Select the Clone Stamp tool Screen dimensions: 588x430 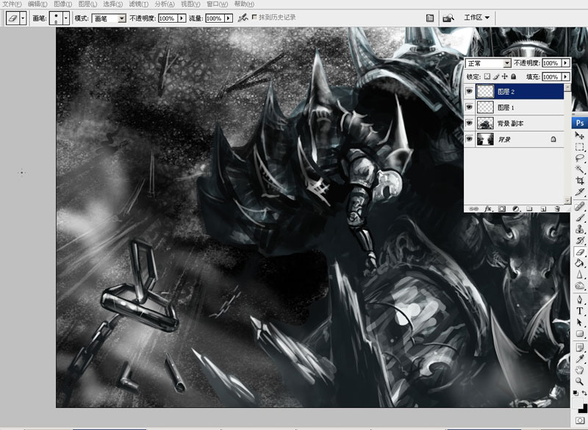[580, 229]
